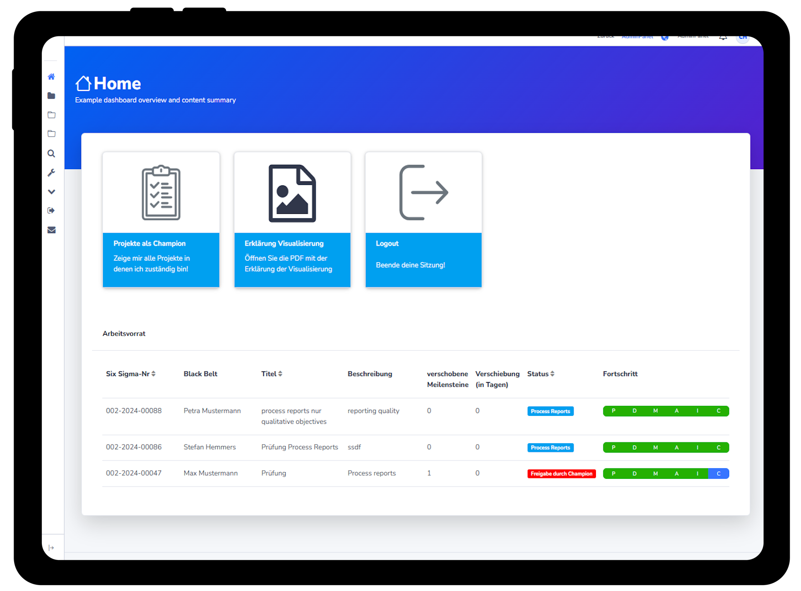
Task: Collapse the sidebar with the bottom-left arrow
Action: pyautogui.click(x=51, y=547)
